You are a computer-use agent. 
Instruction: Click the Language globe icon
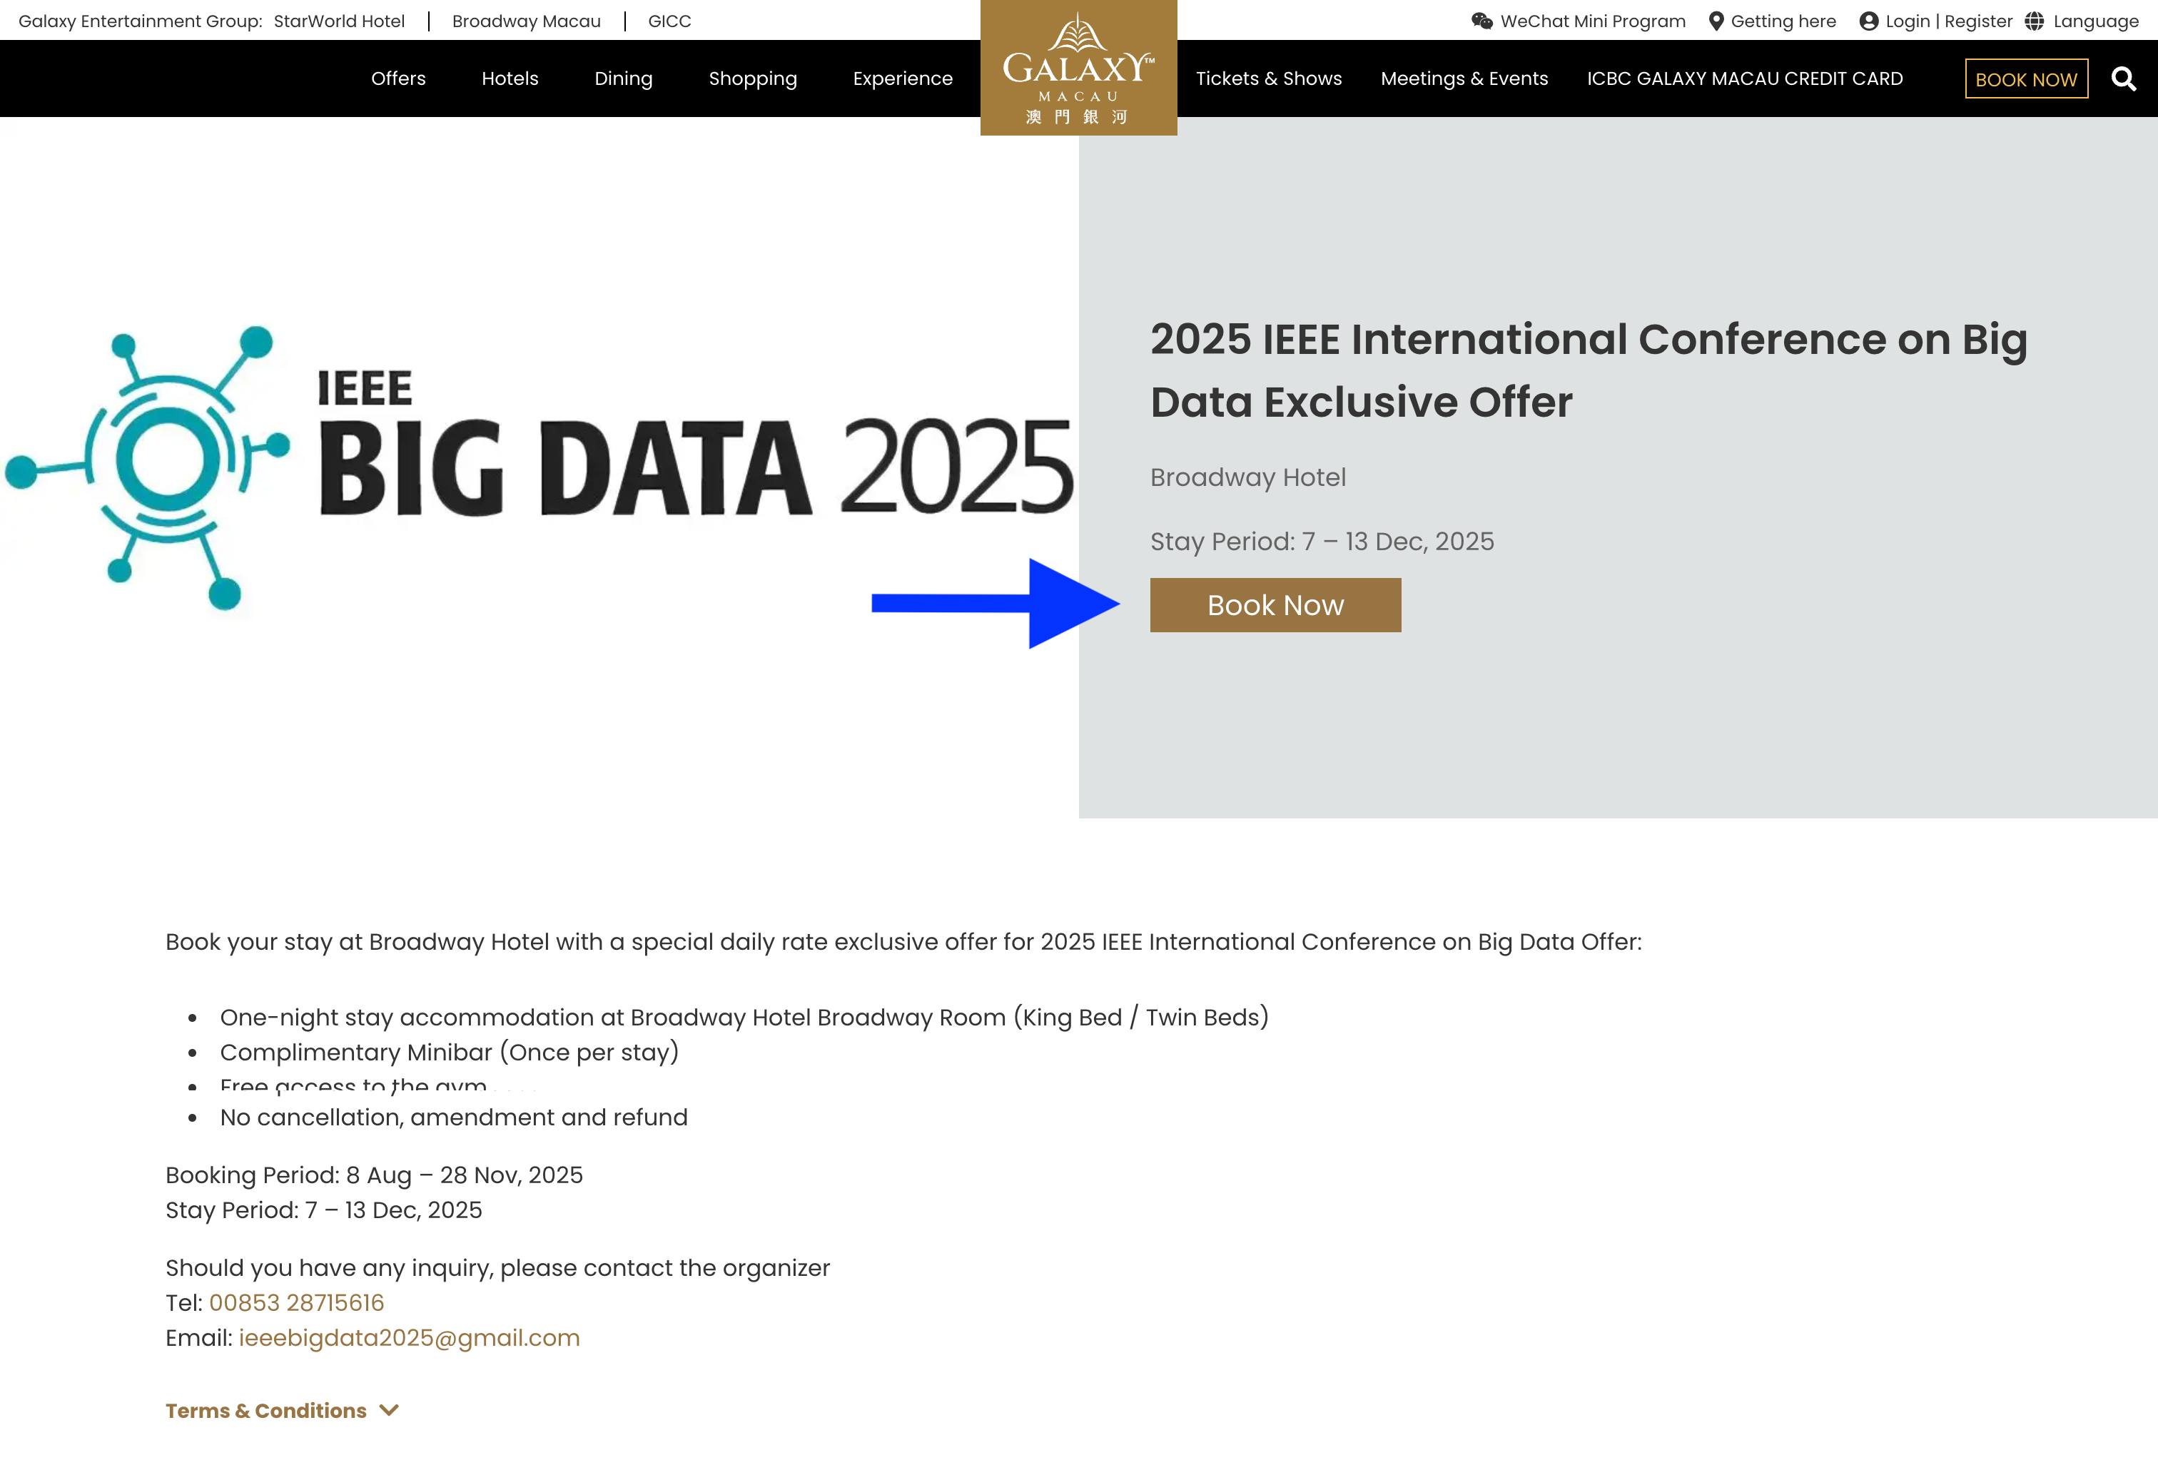click(x=2034, y=21)
